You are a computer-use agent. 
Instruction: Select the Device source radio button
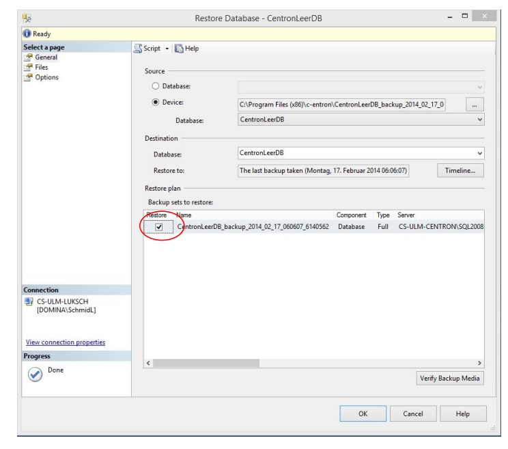point(155,103)
